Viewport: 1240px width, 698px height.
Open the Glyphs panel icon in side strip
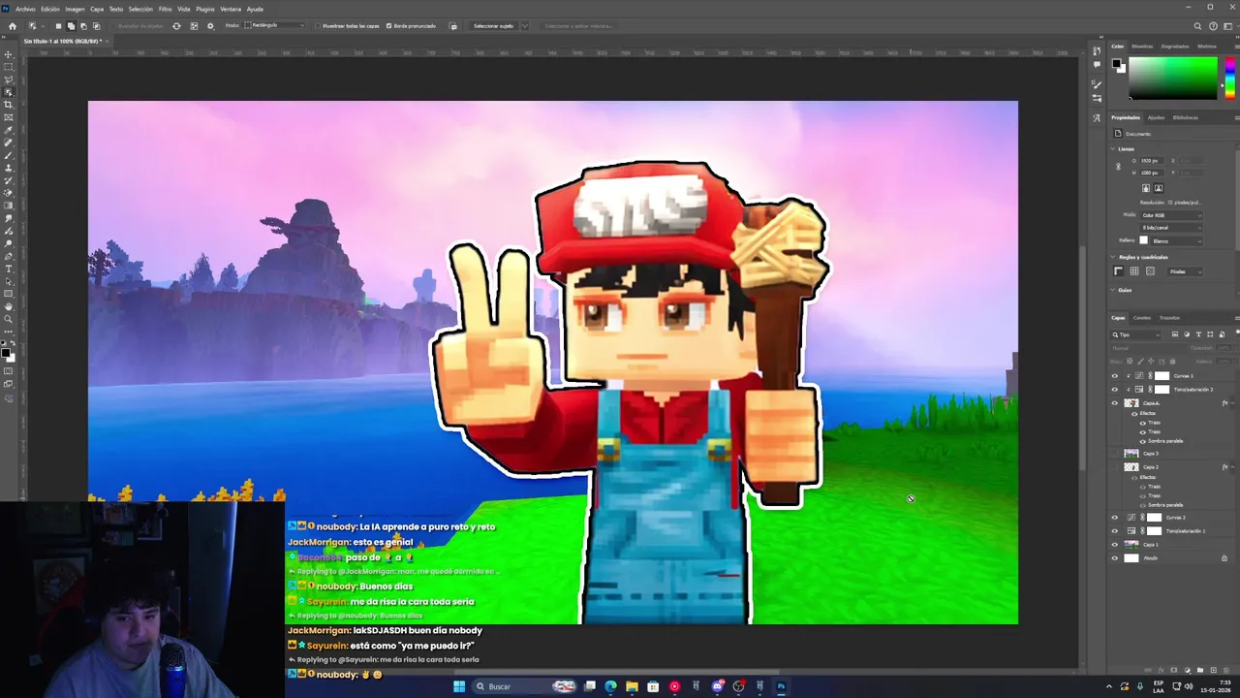pos(1097,118)
